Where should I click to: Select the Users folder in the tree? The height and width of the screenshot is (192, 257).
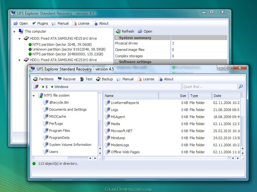point(50,151)
